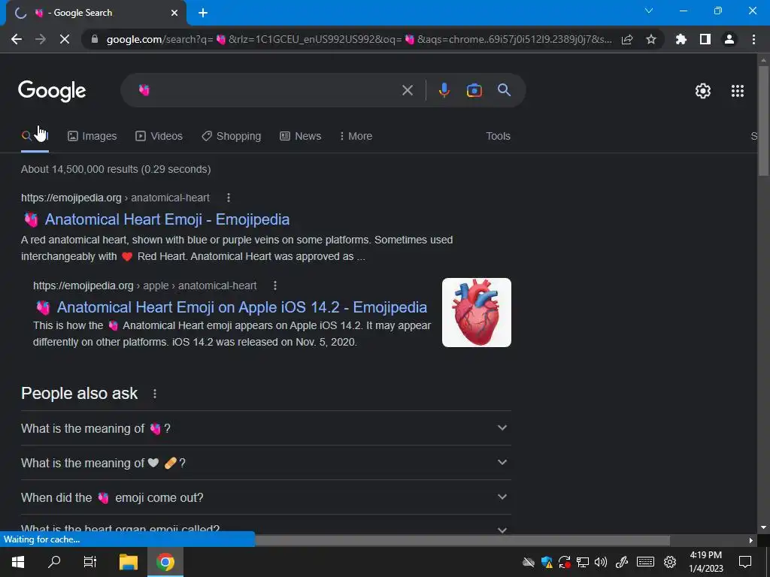
Task: Open the touch keyboard tray icon
Action: [x=645, y=562]
